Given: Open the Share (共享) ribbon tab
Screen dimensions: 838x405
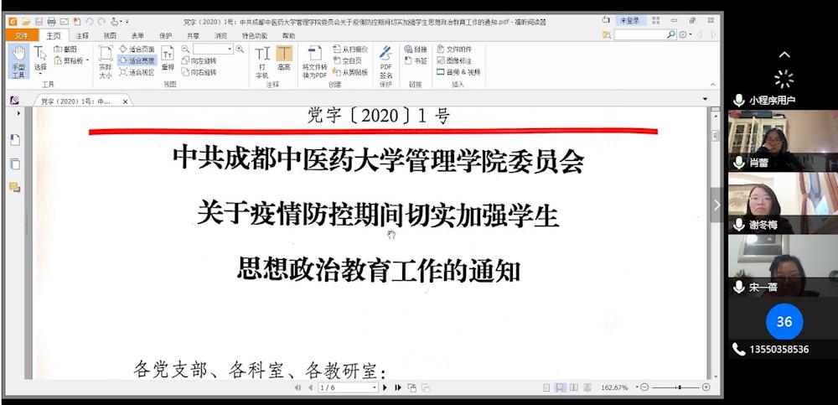Looking at the screenshot, I should click(193, 36).
